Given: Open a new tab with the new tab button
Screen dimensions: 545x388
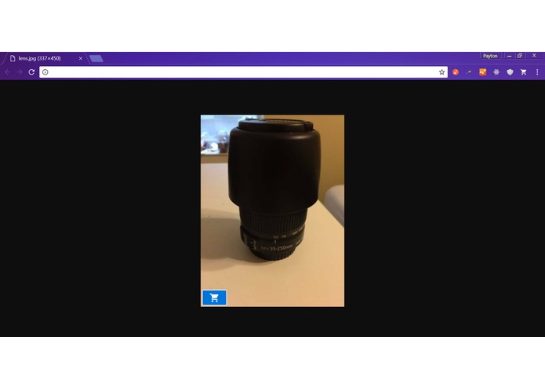Looking at the screenshot, I should click(96, 58).
